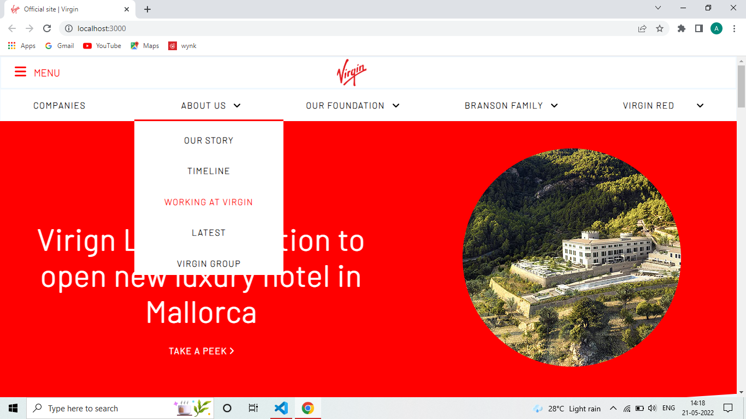Bookmark this page with star icon
The width and height of the screenshot is (746, 419).
click(660, 28)
